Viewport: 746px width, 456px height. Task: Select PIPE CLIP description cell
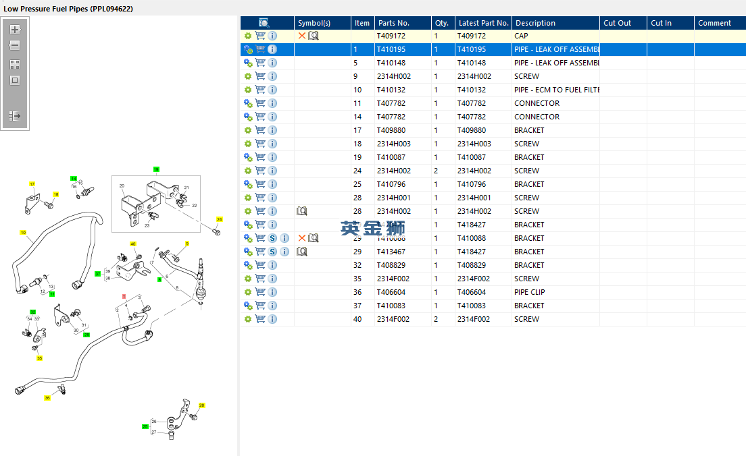pyautogui.click(x=530, y=292)
